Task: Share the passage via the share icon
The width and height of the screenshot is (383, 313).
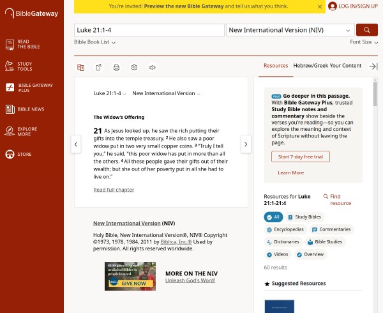Action: tap(98, 67)
